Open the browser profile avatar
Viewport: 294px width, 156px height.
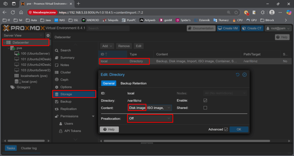coord(272,13)
